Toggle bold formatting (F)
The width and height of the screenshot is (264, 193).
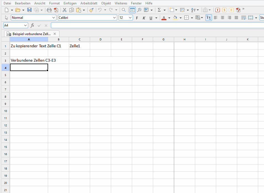(137, 18)
